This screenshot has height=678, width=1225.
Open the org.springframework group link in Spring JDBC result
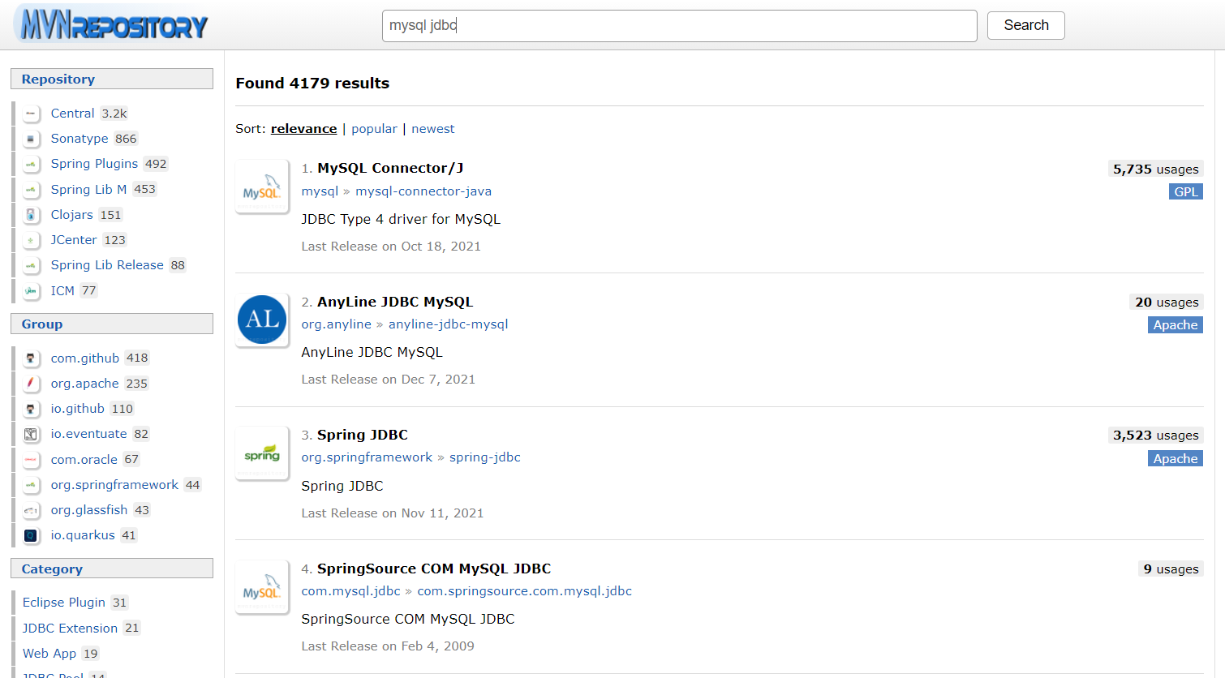[367, 457]
